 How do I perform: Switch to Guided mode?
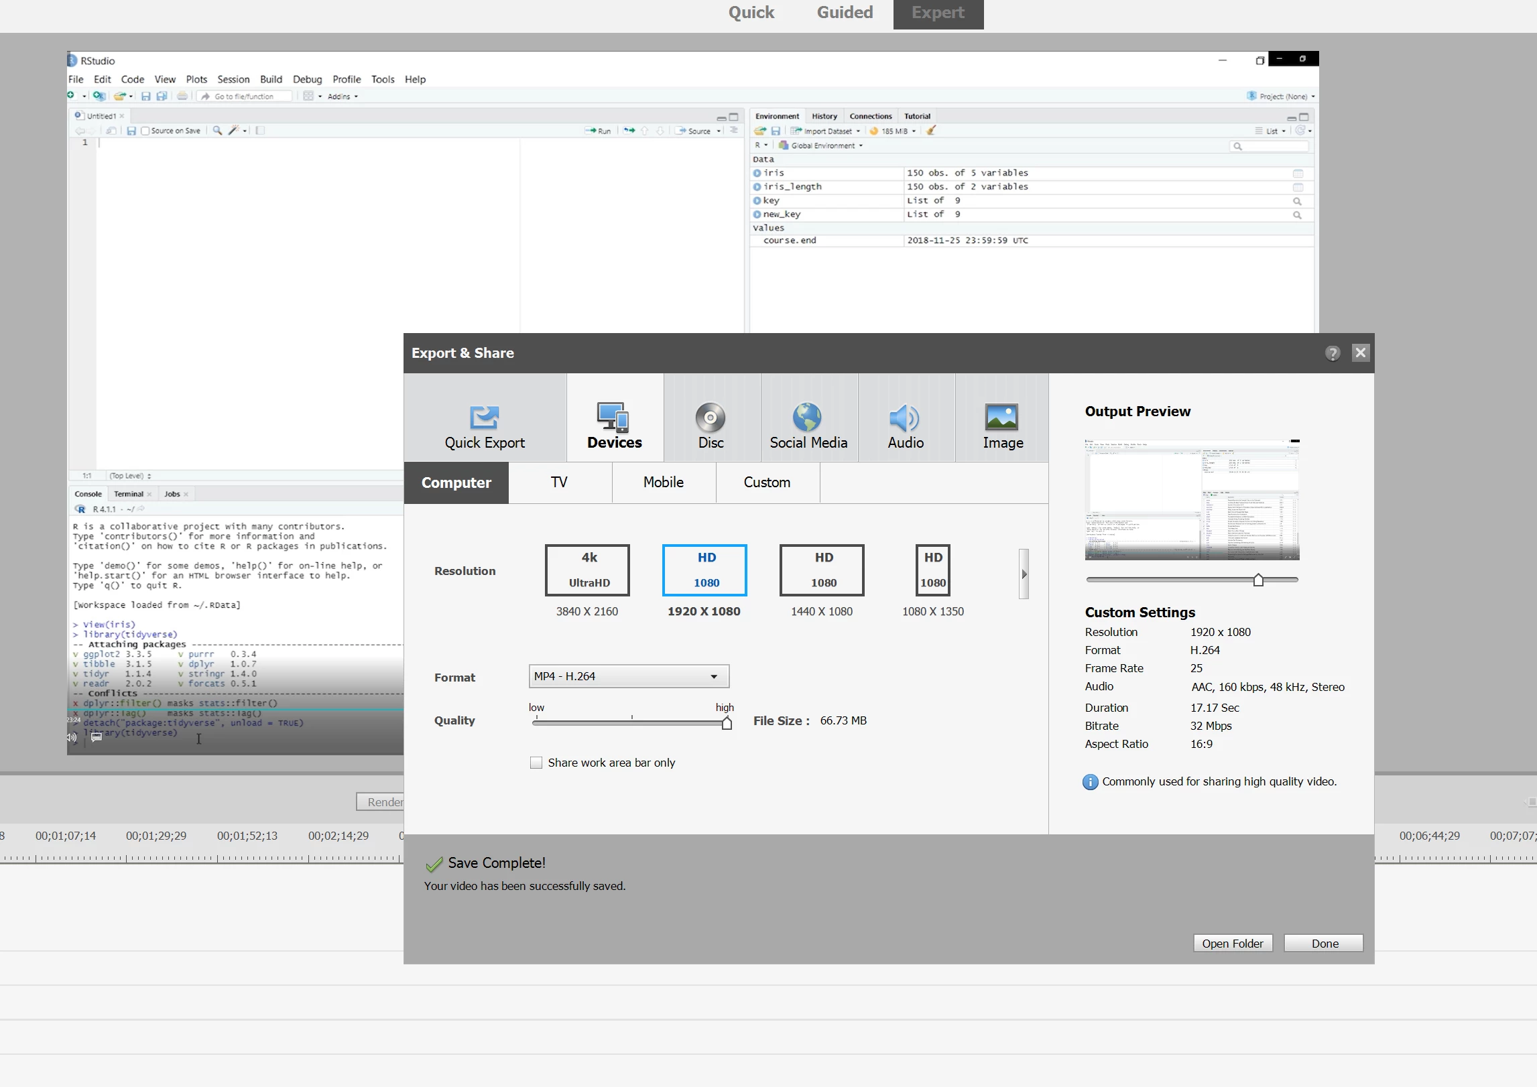pos(845,13)
